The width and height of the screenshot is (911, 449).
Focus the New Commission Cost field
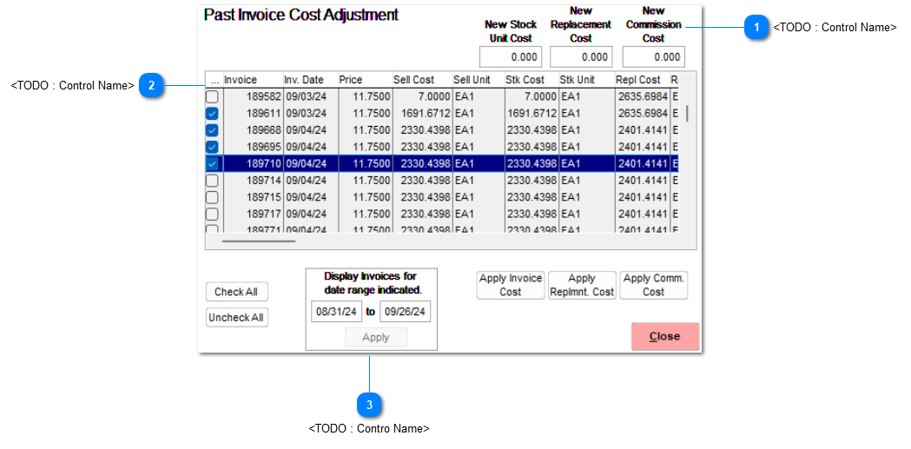pyautogui.click(x=654, y=57)
